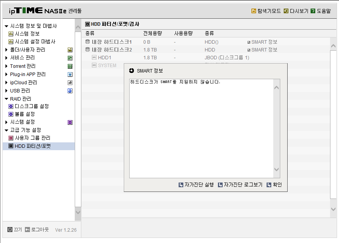The height and width of the screenshot is (243, 339).
Task: Click the folder icon beside 폴더/사용자 관리
Action: (x=70, y=50)
